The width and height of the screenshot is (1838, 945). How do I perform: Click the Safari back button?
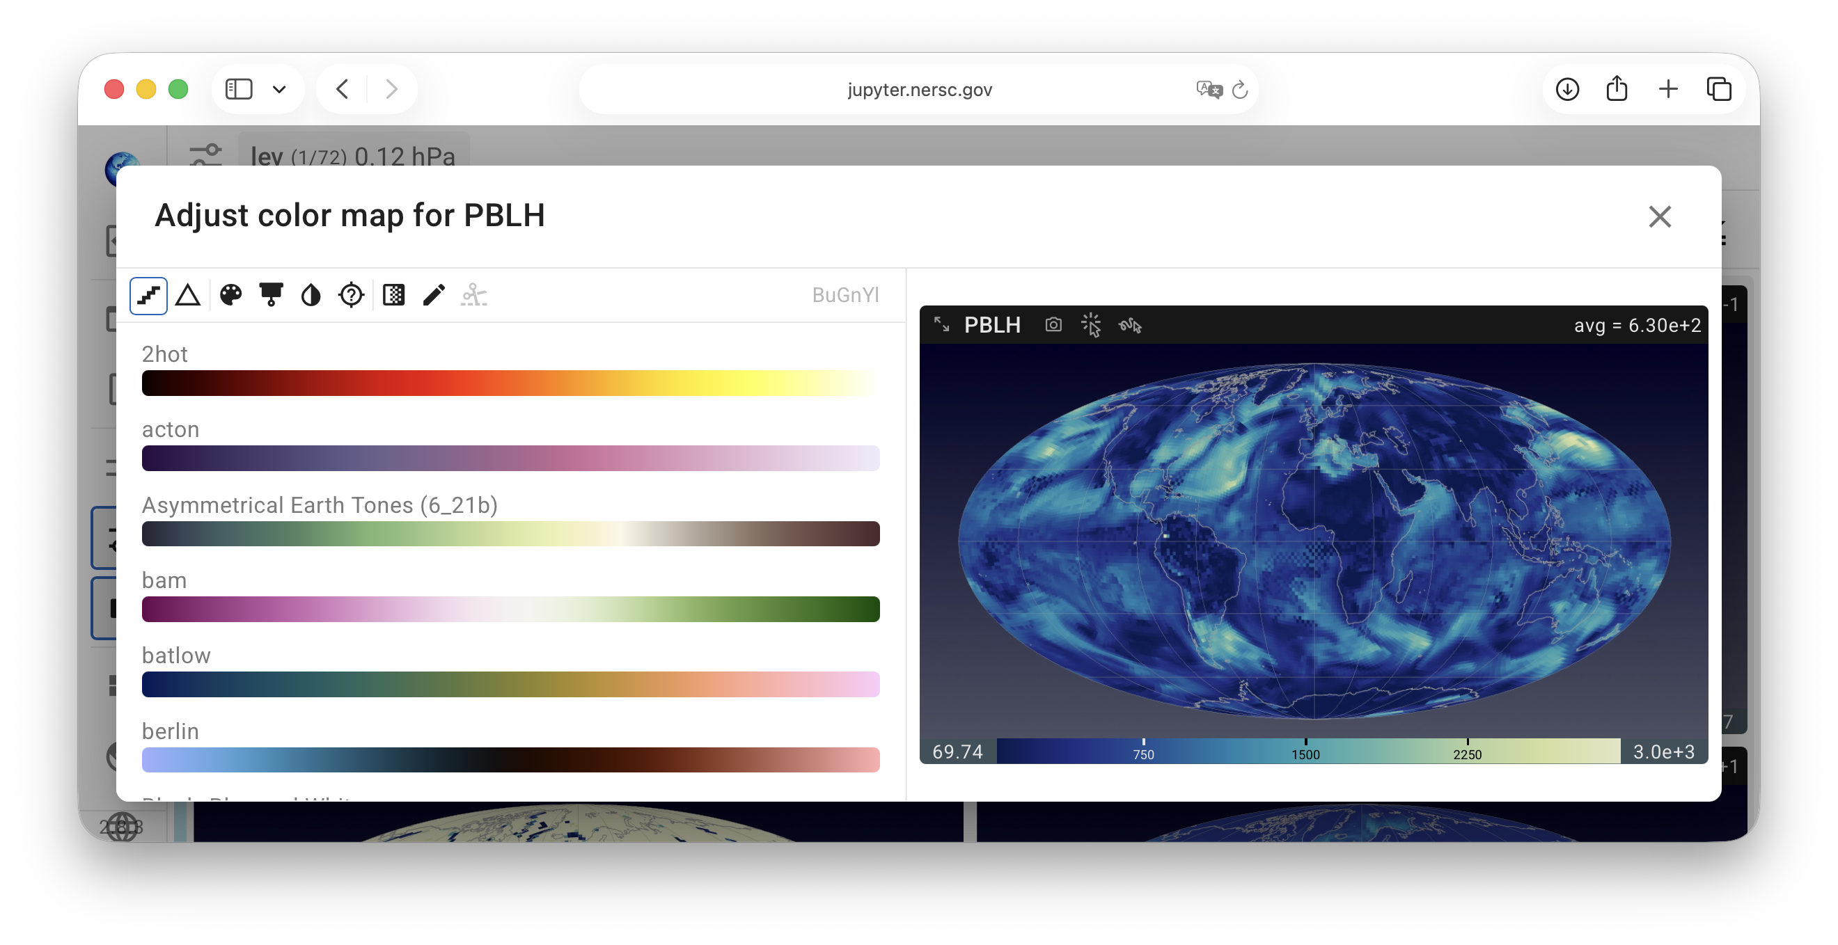(x=343, y=90)
